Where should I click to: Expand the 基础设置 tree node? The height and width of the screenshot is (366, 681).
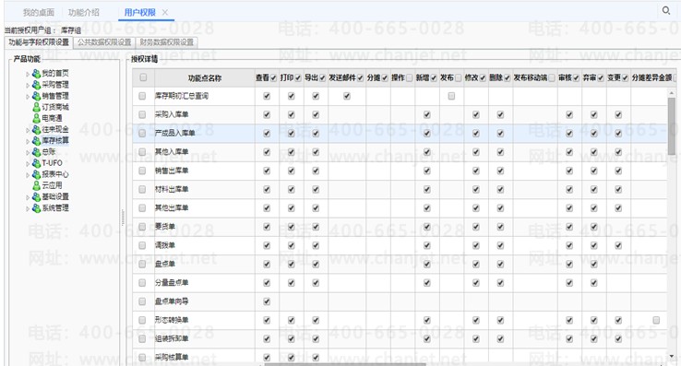[28, 198]
